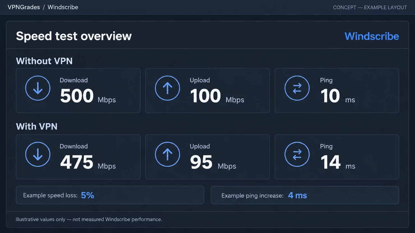Screen dimensions: 415x233
Task: Open the VPNGrades breadcrumb link
Action: point(24,7)
